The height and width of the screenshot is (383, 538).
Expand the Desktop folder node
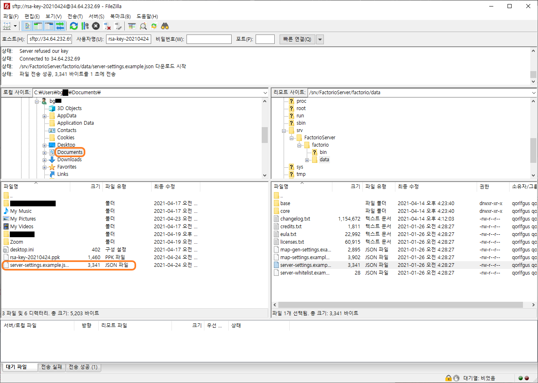pyautogui.click(x=45, y=145)
